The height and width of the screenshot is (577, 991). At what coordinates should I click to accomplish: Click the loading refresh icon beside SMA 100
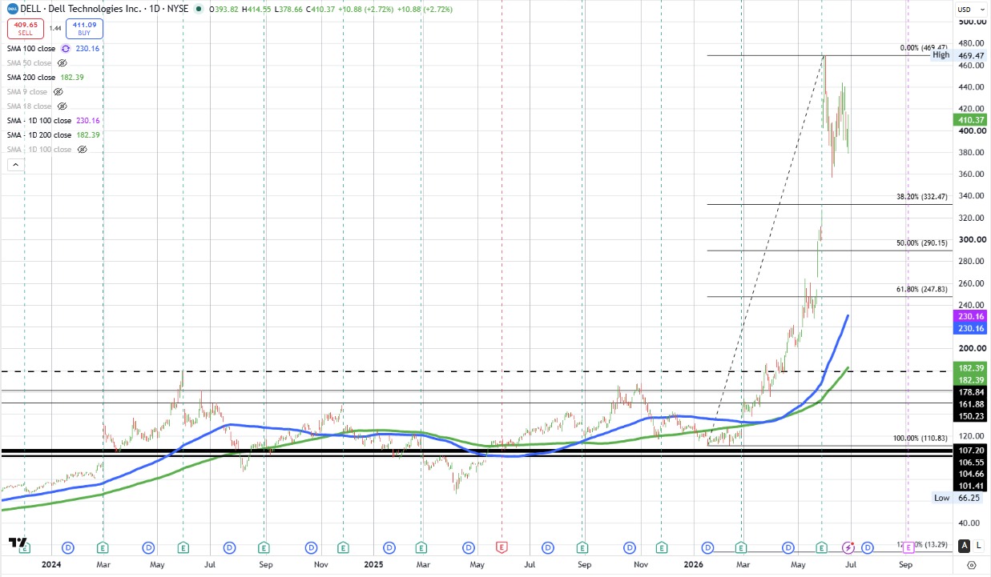click(66, 49)
